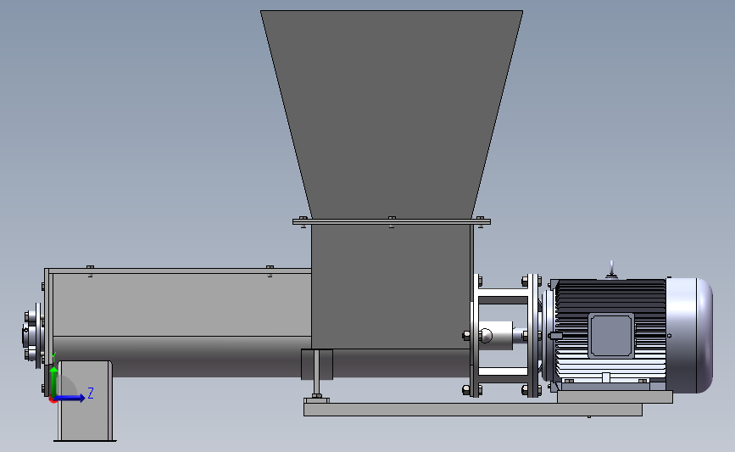735x452 pixels.
Task: Select the rectangular lower hopper box section
Action: (392, 287)
